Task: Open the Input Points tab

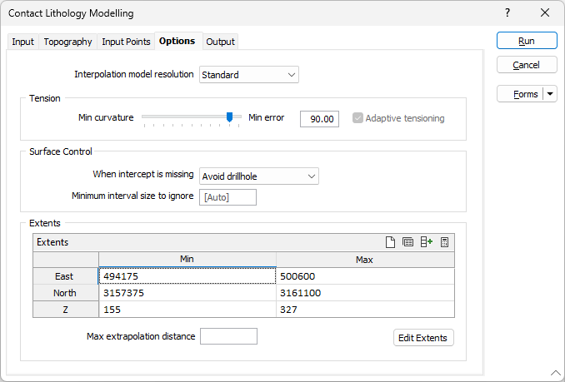Action: tap(126, 42)
